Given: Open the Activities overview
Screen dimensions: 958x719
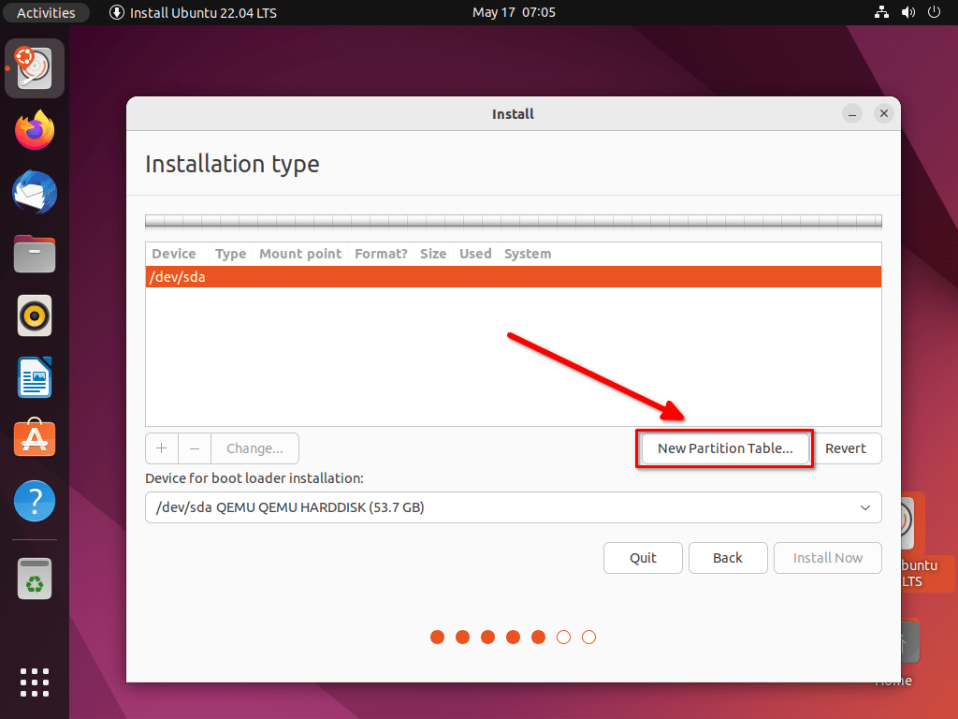Looking at the screenshot, I should coord(46,12).
